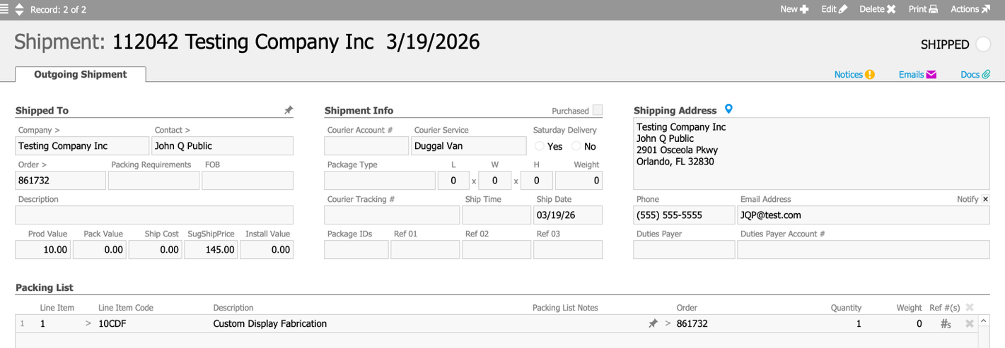Delete the packing list line item row
The height and width of the screenshot is (348, 1005).
(970, 324)
